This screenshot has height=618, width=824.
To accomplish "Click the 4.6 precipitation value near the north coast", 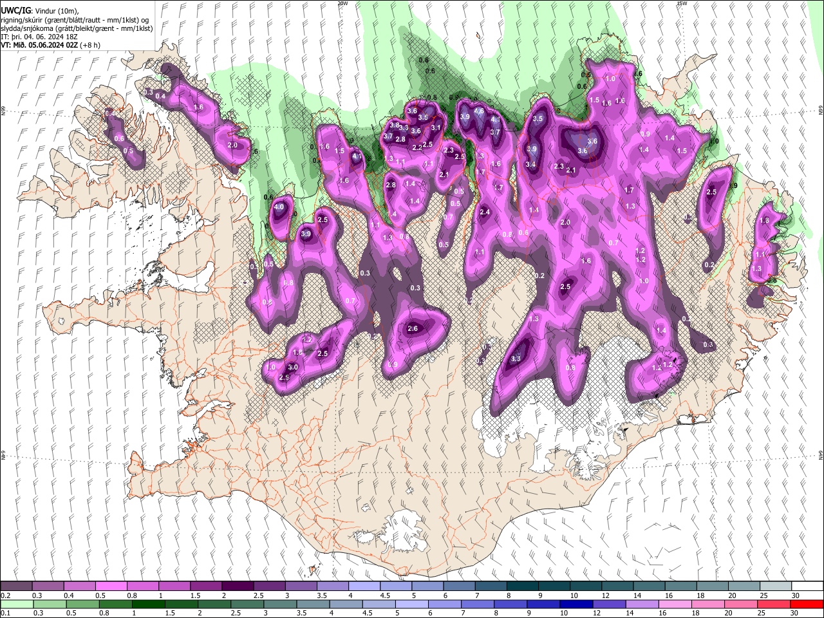I will click(479, 111).
